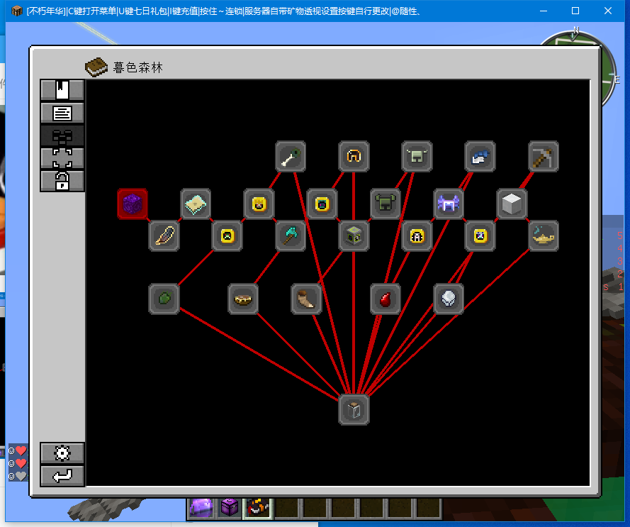The height and width of the screenshot is (527, 630).
Task: Select the white snow block node
Action: [512, 204]
